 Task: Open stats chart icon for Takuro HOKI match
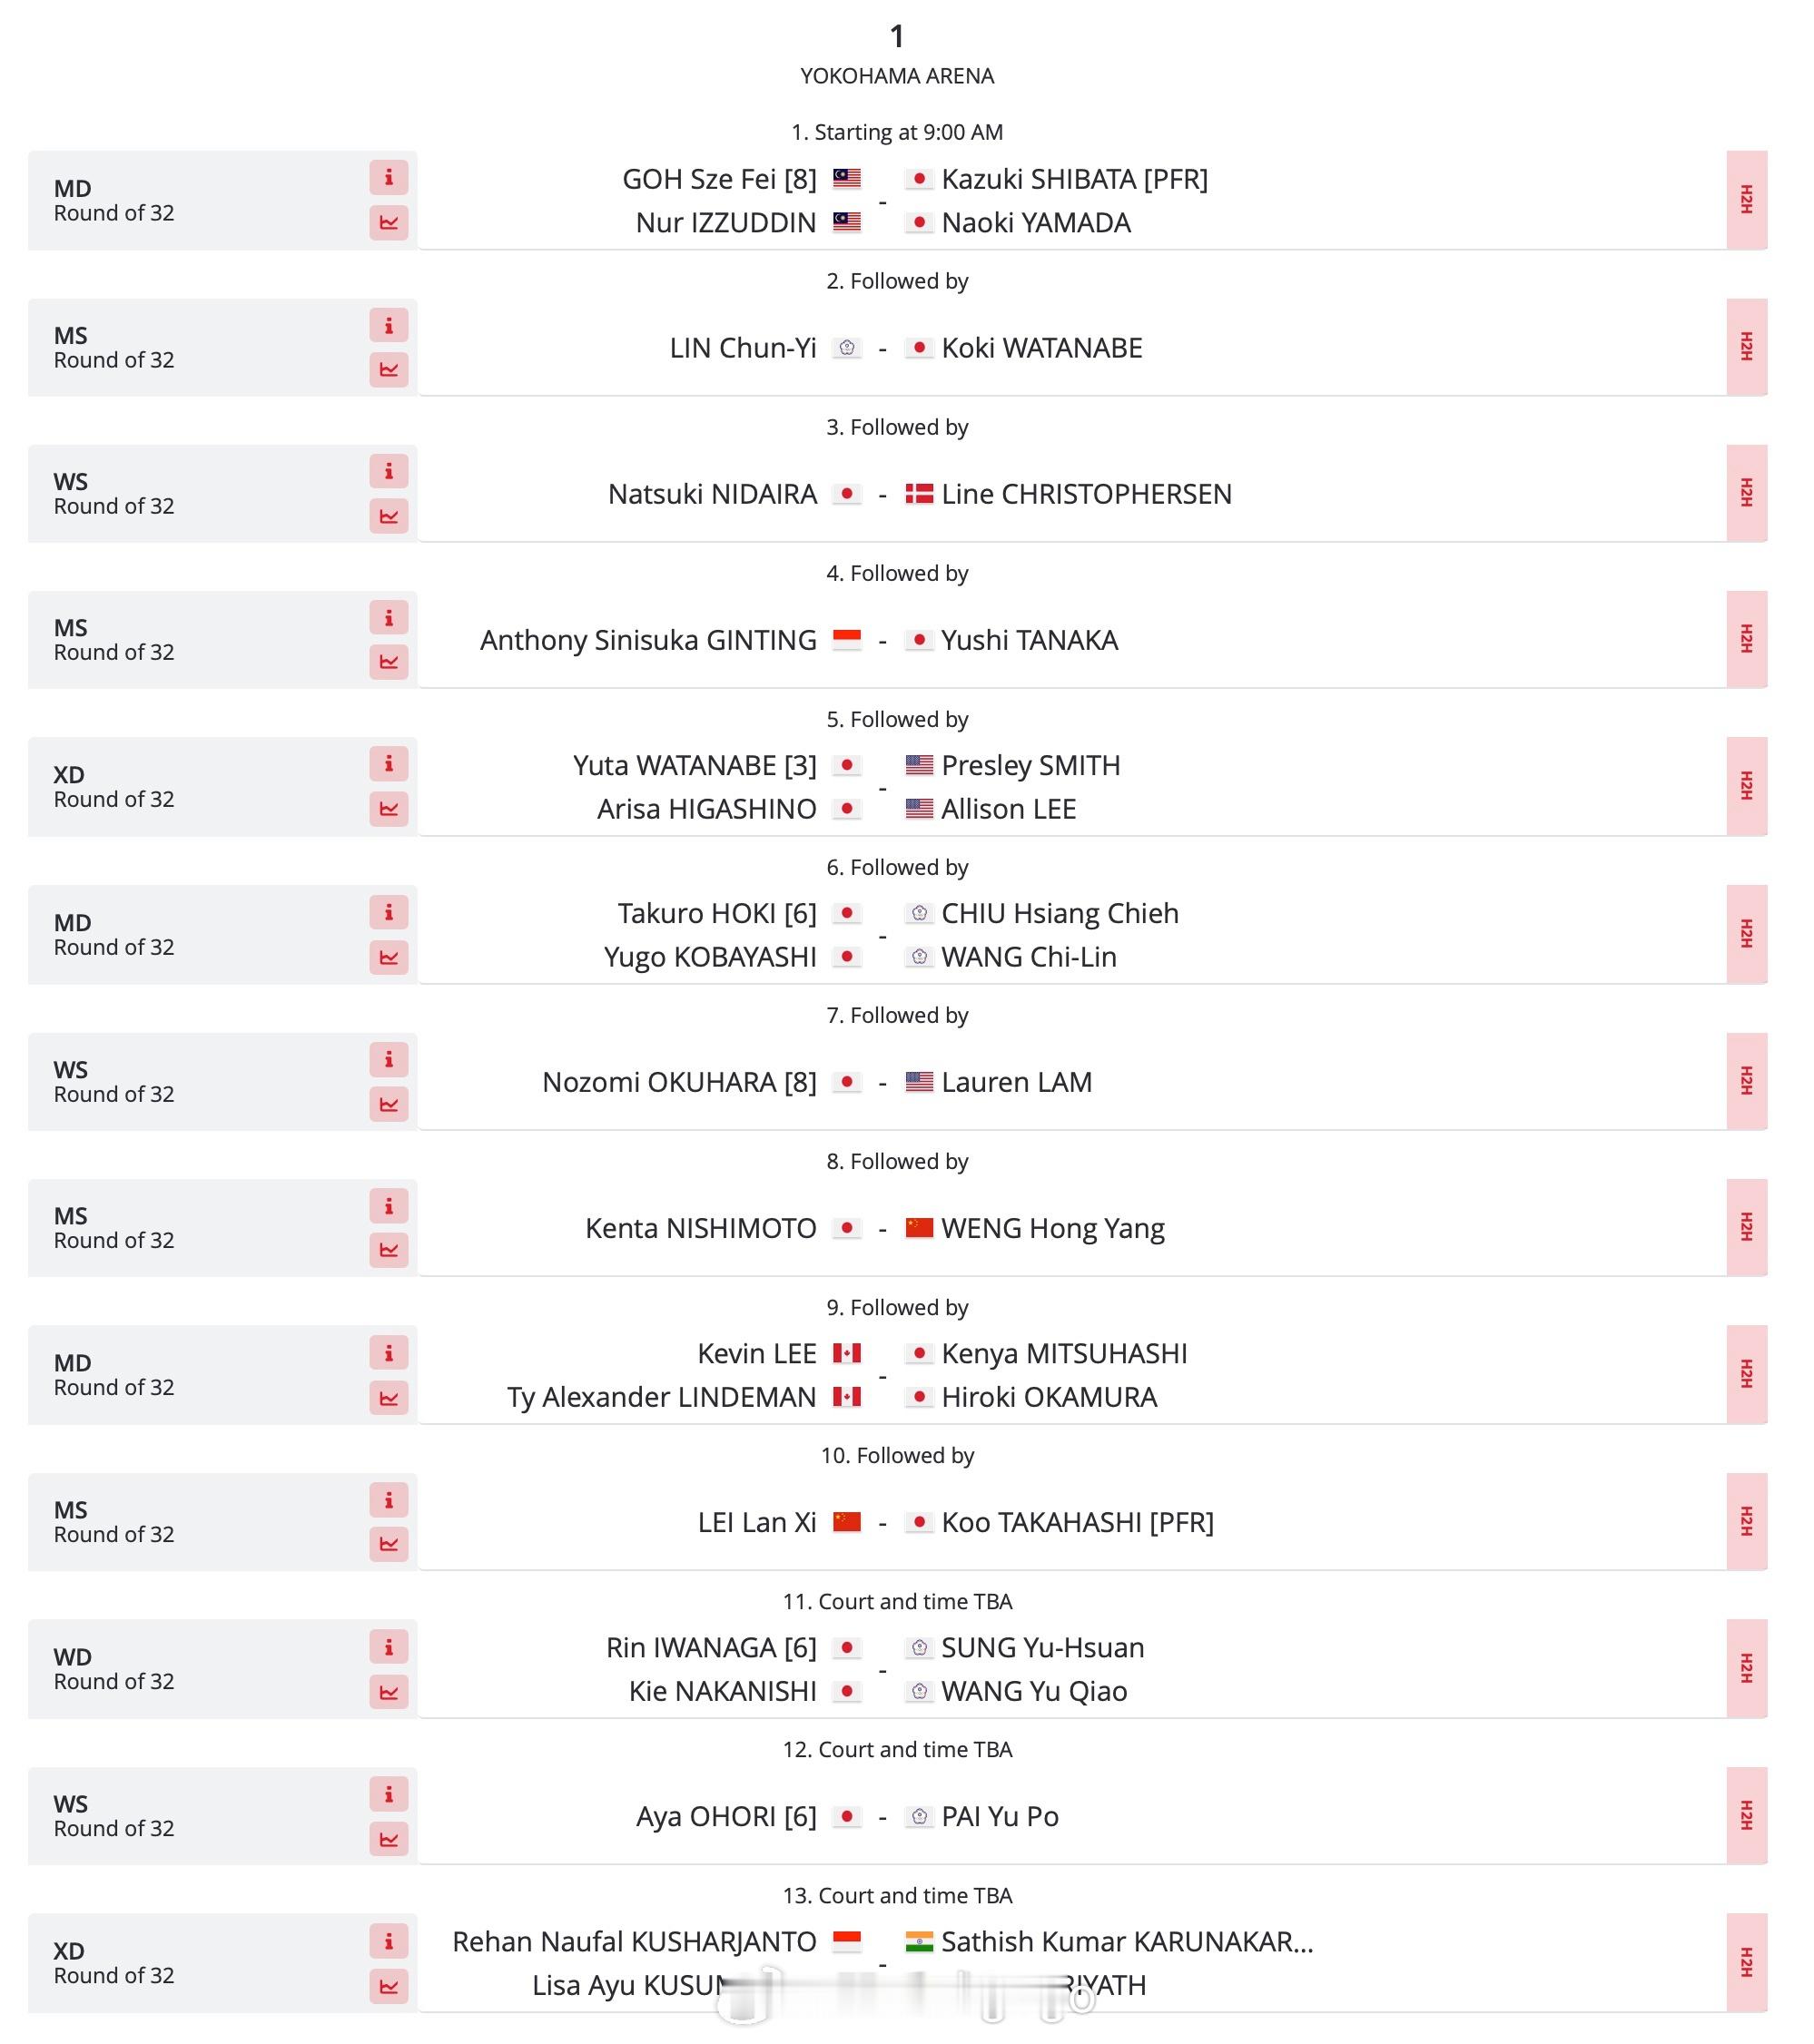[389, 957]
